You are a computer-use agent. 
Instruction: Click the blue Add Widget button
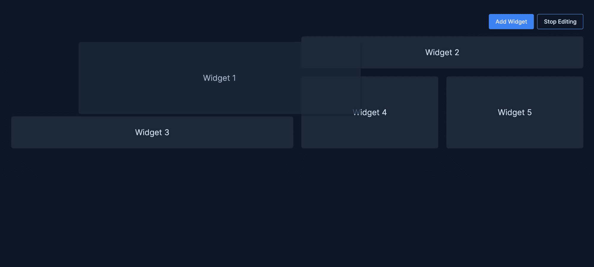click(511, 22)
